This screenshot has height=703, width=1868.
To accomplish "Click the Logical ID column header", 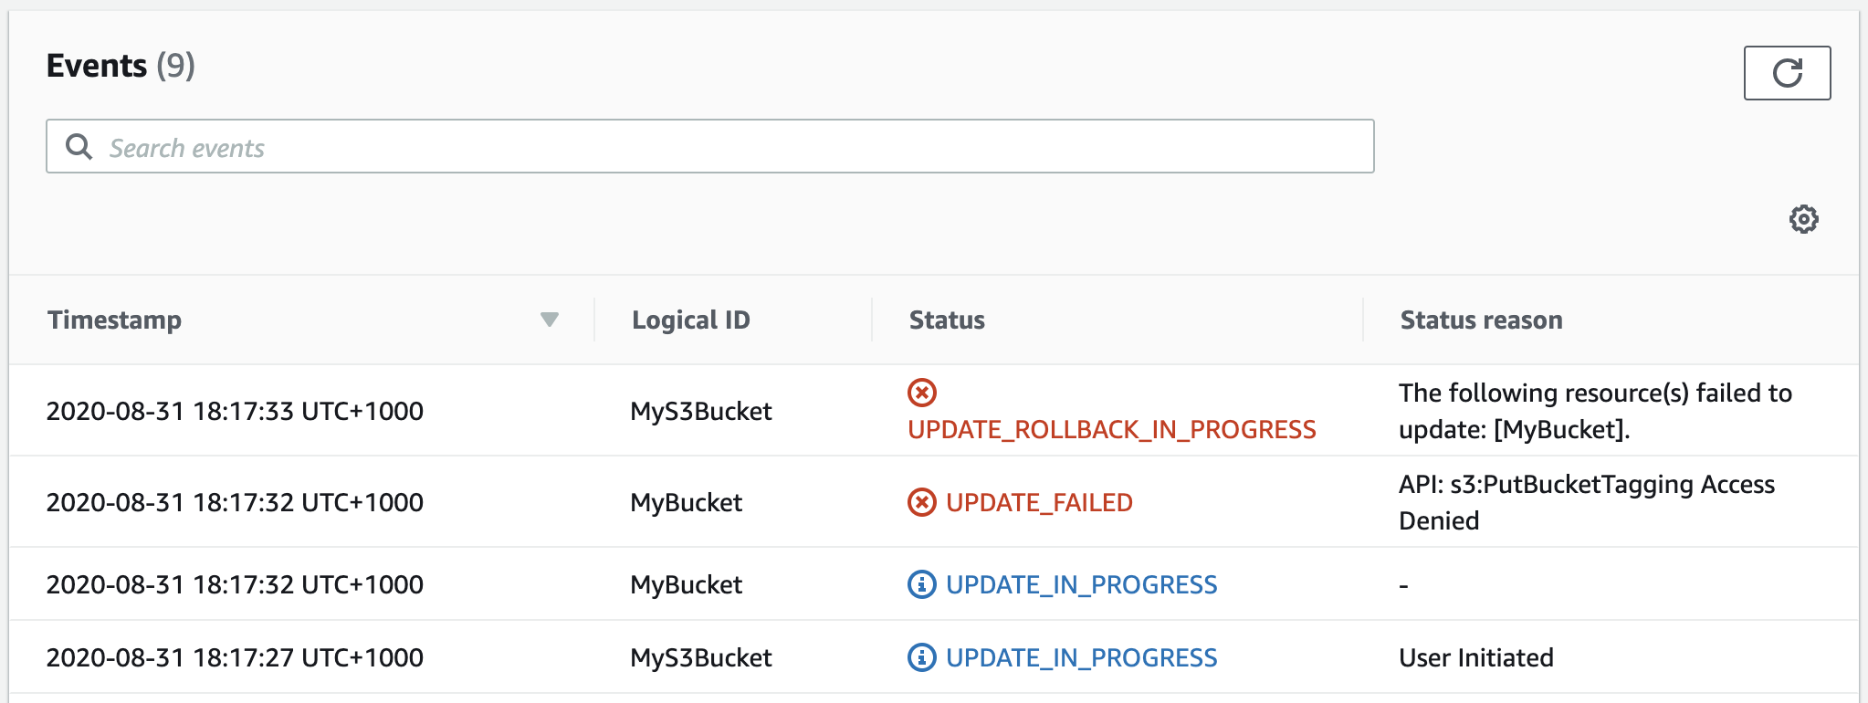I will (691, 320).
